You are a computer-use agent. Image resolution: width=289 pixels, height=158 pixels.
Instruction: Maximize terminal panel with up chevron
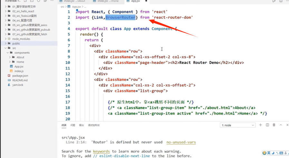[281, 125]
